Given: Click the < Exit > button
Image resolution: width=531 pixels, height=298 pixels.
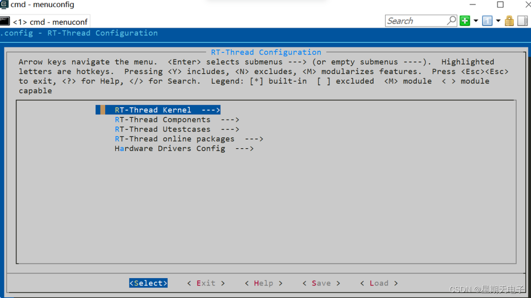Looking at the screenshot, I should [x=206, y=283].
